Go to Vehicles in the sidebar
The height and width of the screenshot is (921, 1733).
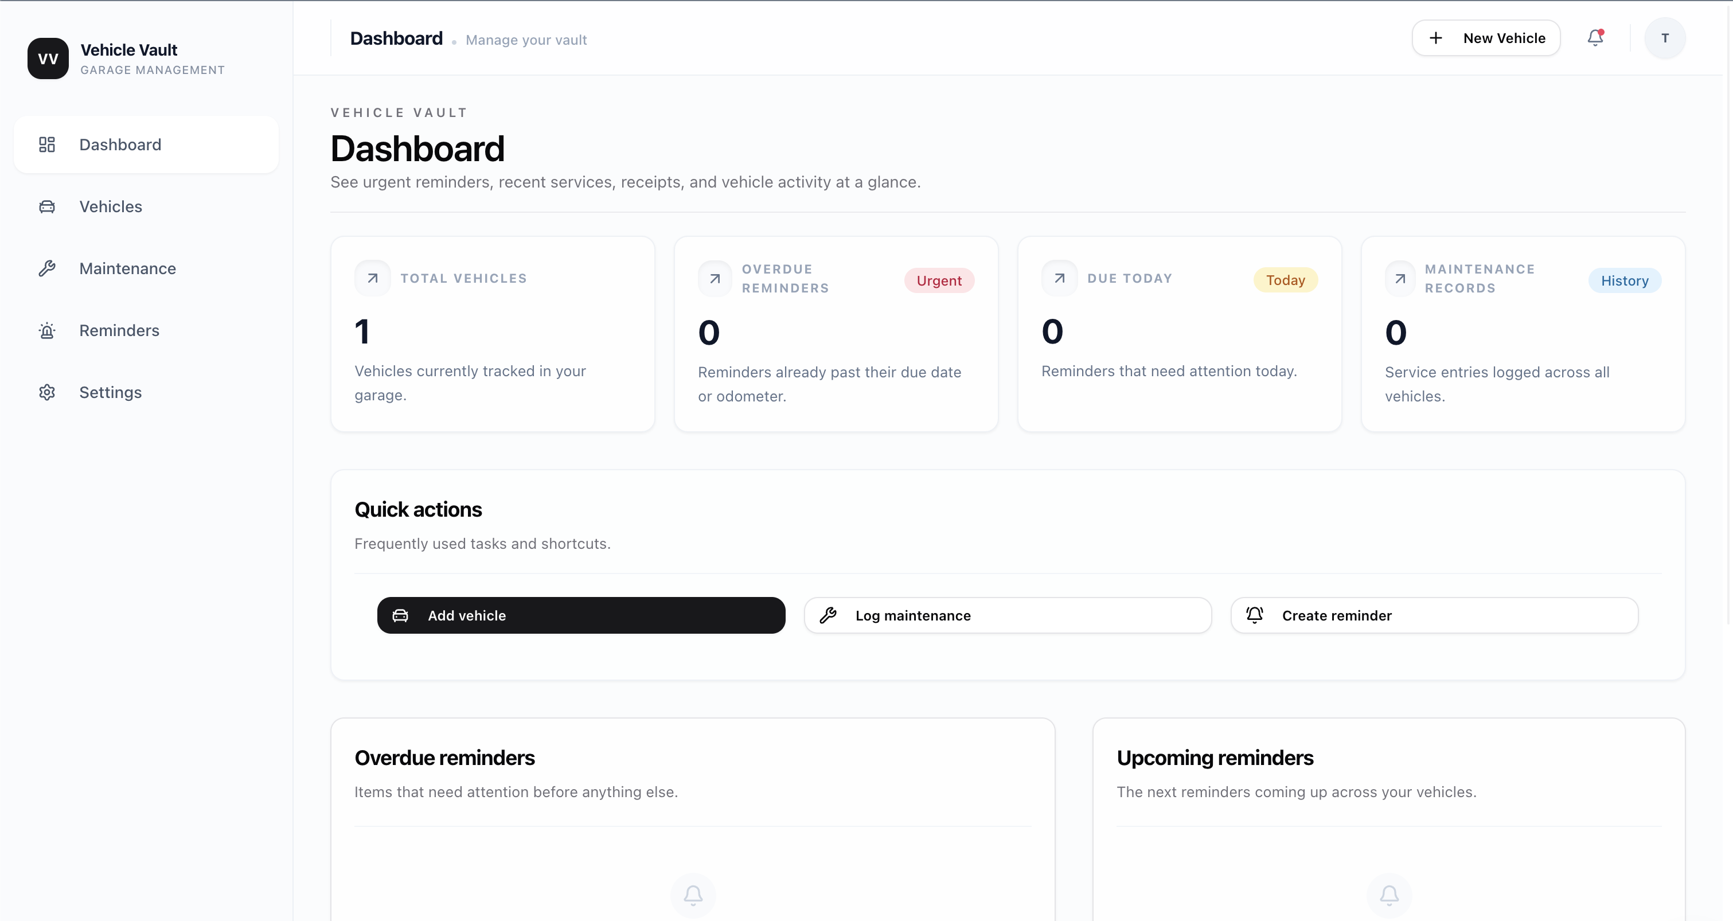tap(111, 206)
